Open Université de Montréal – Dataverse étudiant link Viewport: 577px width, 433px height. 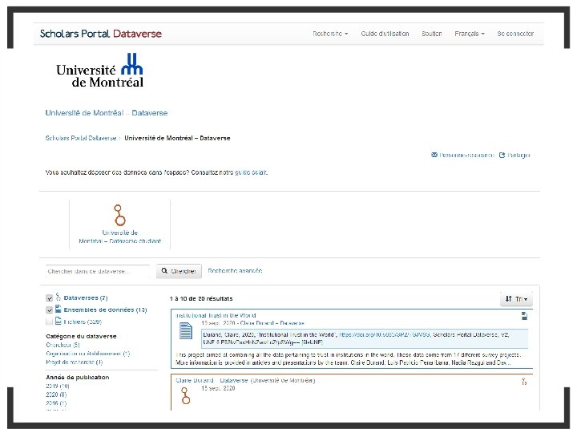(120, 237)
